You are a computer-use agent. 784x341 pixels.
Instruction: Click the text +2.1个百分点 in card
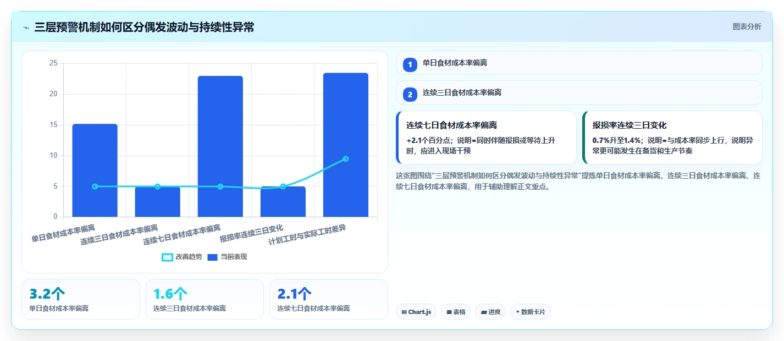coord(430,141)
